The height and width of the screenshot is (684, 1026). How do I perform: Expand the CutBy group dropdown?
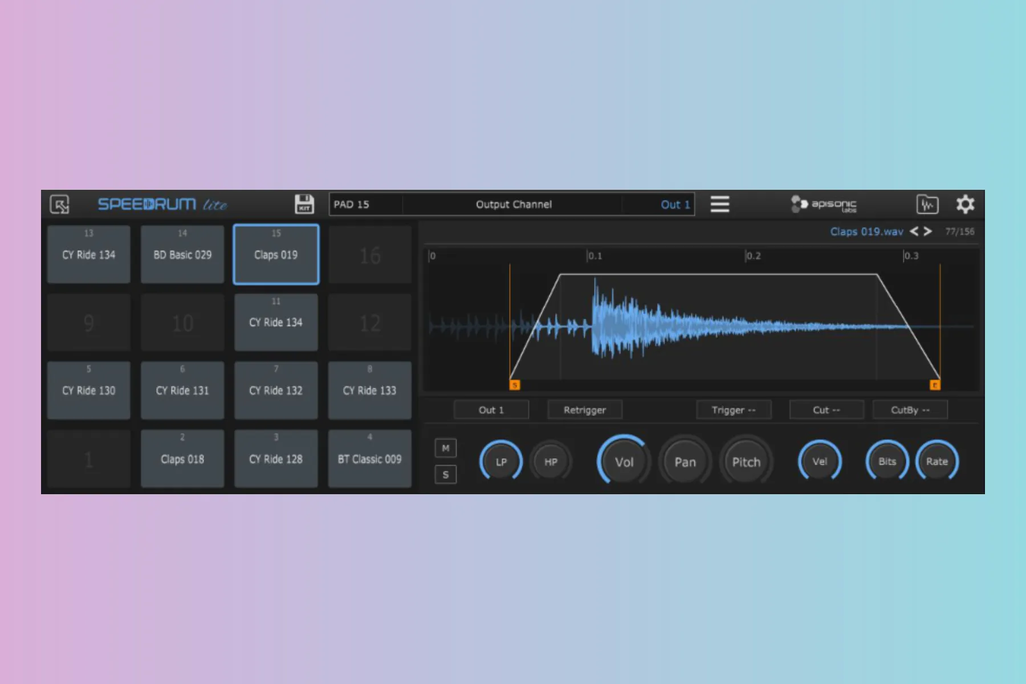tap(910, 410)
